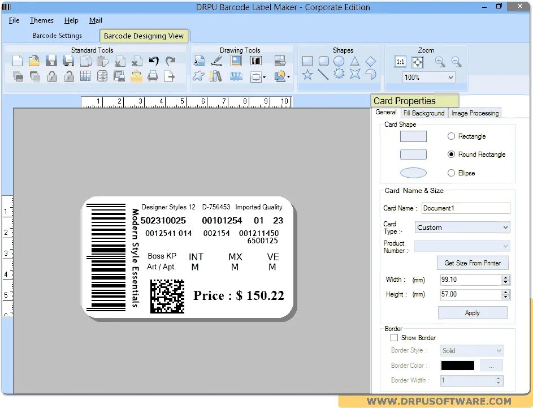533x408 pixels.
Task: Select the Picture insert tool
Action: pyautogui.click(x=236, y=61)
